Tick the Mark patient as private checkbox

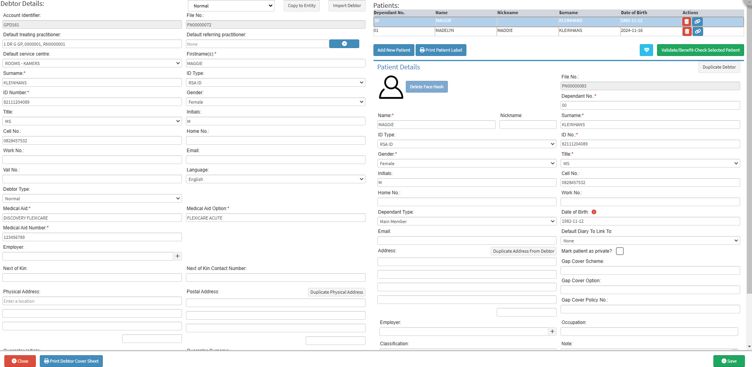point(620,251)
